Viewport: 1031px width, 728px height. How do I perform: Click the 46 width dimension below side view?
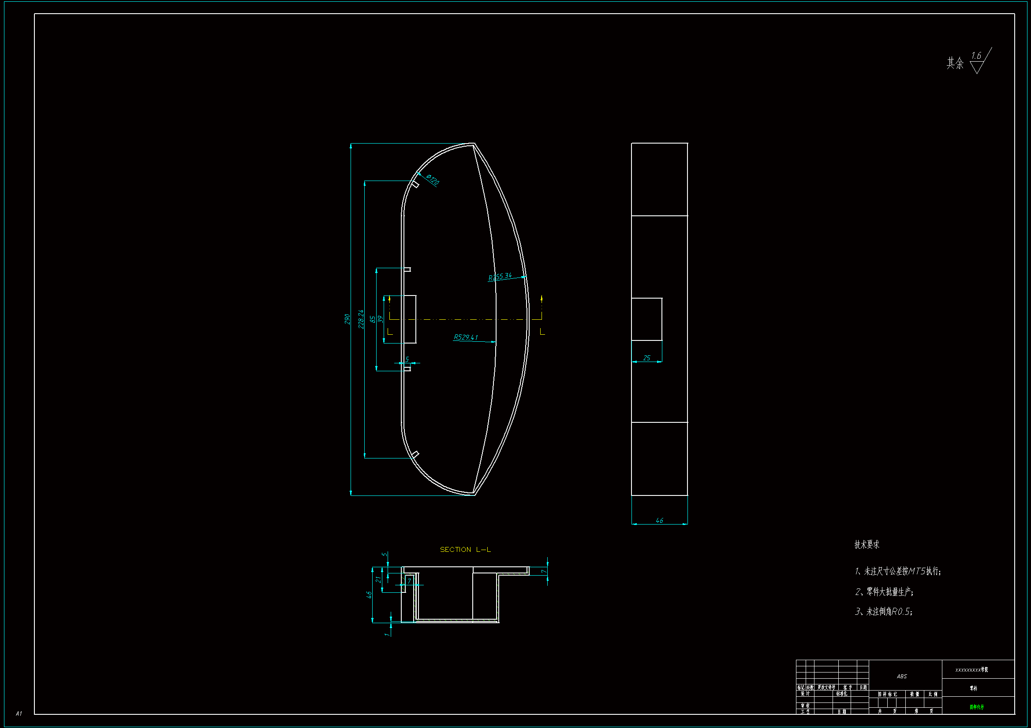pos(659,520)
